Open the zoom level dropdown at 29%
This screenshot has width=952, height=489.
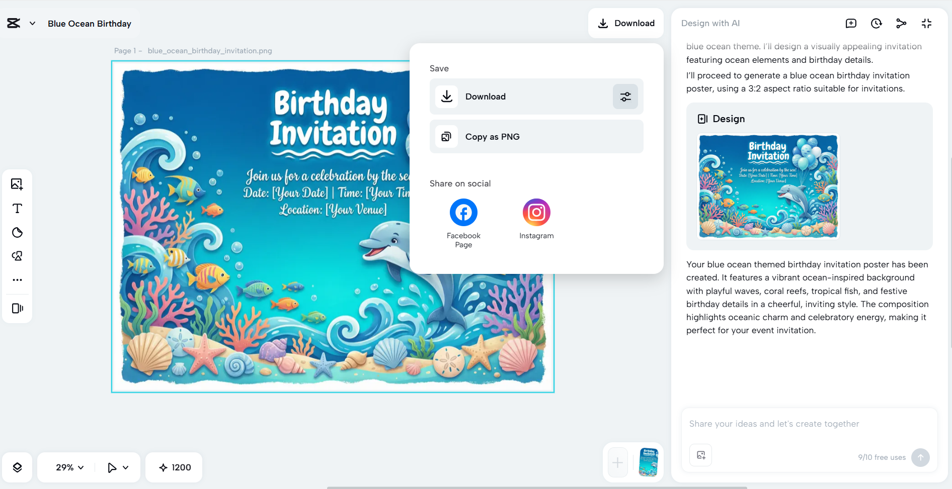pyautogui.click(x=67, y=467)
